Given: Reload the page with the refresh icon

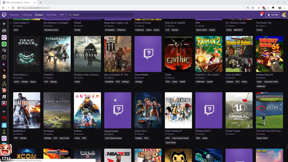Looking at the screenshot, I should pos(13,8).
